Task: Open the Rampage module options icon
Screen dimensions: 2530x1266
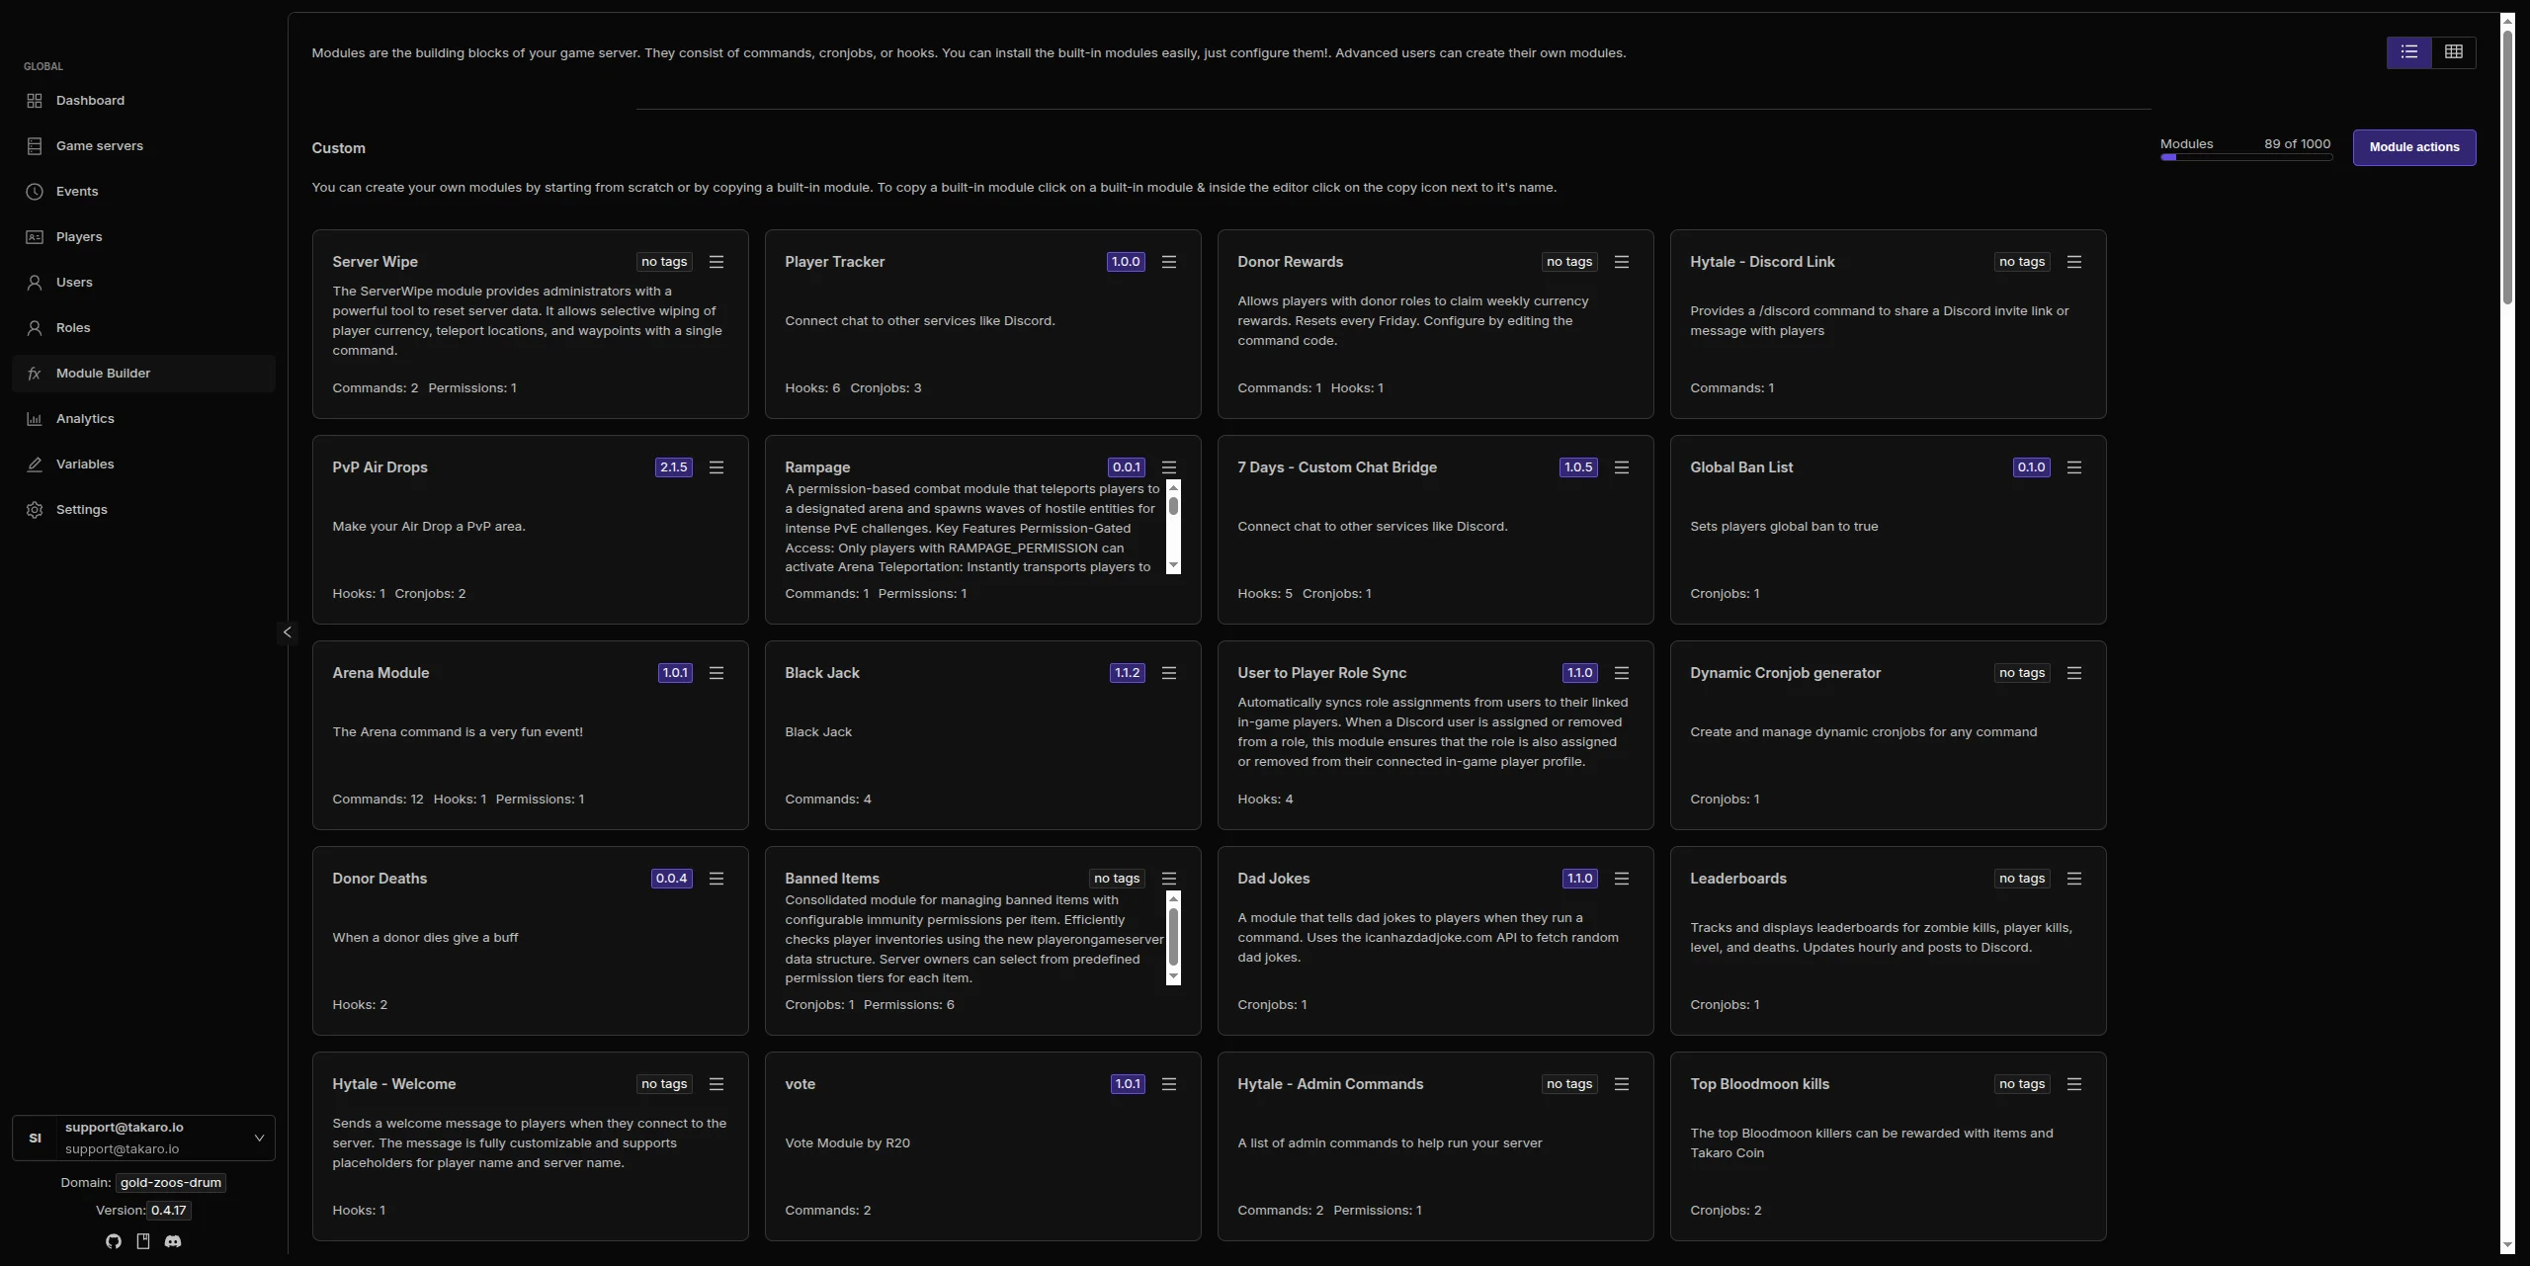Action: [x=1169, y=466]
